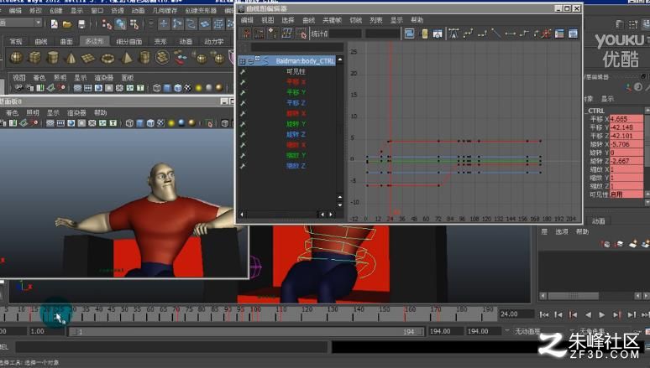
Task: Select the Move Nearest Picked Key tool in Graph Editor
Action: point(246,34)
